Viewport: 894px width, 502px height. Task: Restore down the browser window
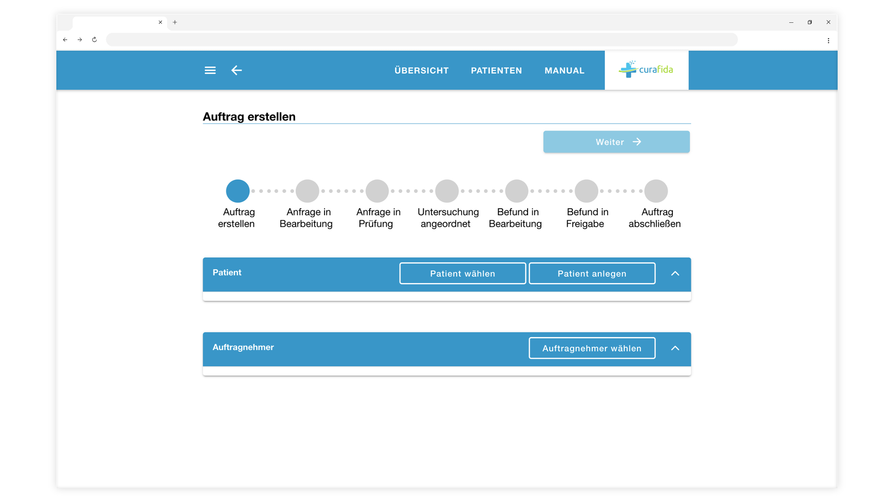tap(810, 22)
